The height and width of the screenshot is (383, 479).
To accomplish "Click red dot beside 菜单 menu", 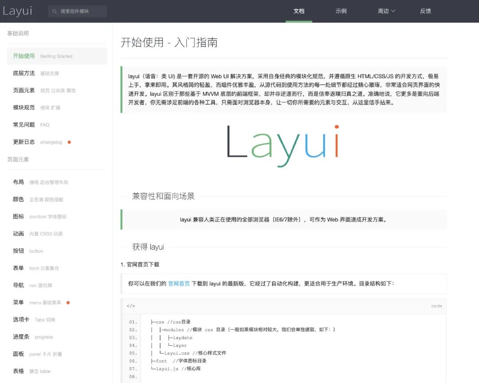I will [x=68, y=303].
